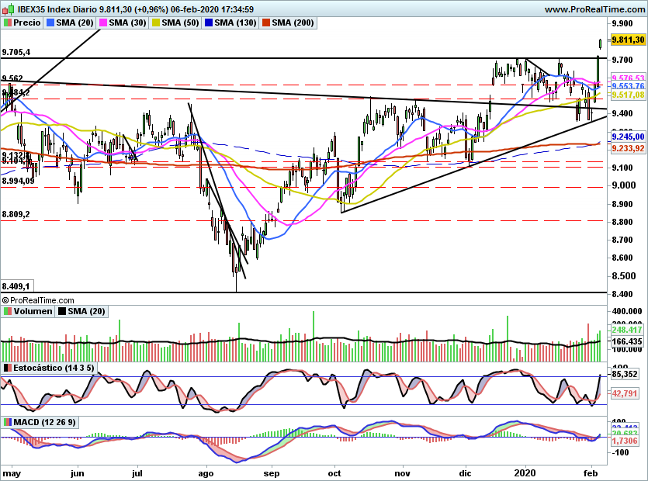Click the 8.809,2 support level label

point(16,214)
